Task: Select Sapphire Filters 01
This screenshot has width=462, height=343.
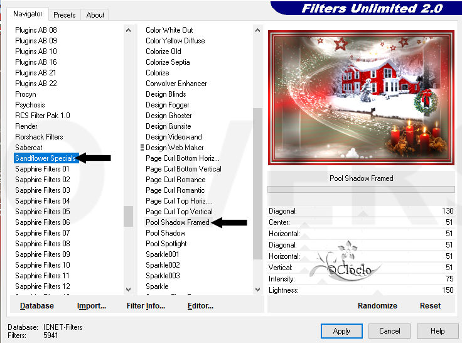Action: [42, 169]
